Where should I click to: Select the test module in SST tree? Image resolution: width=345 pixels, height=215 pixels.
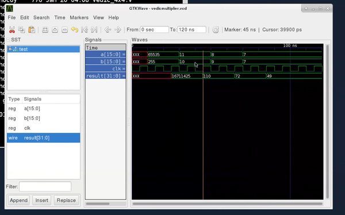[43, 49]
